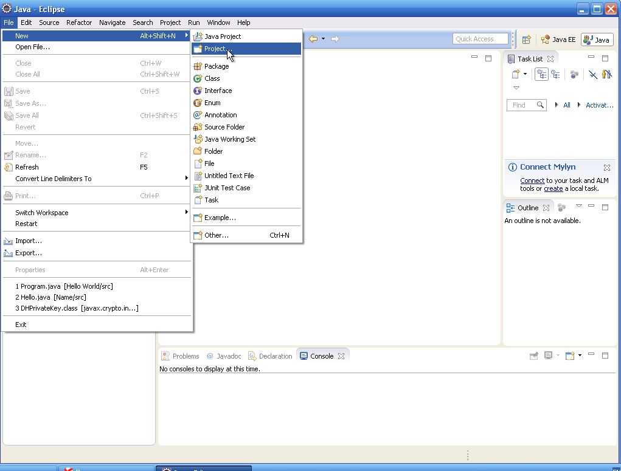The width and height of the screenshot is (621, 471).
Task: Click the Quick Access field
Action: click(480, 39)
